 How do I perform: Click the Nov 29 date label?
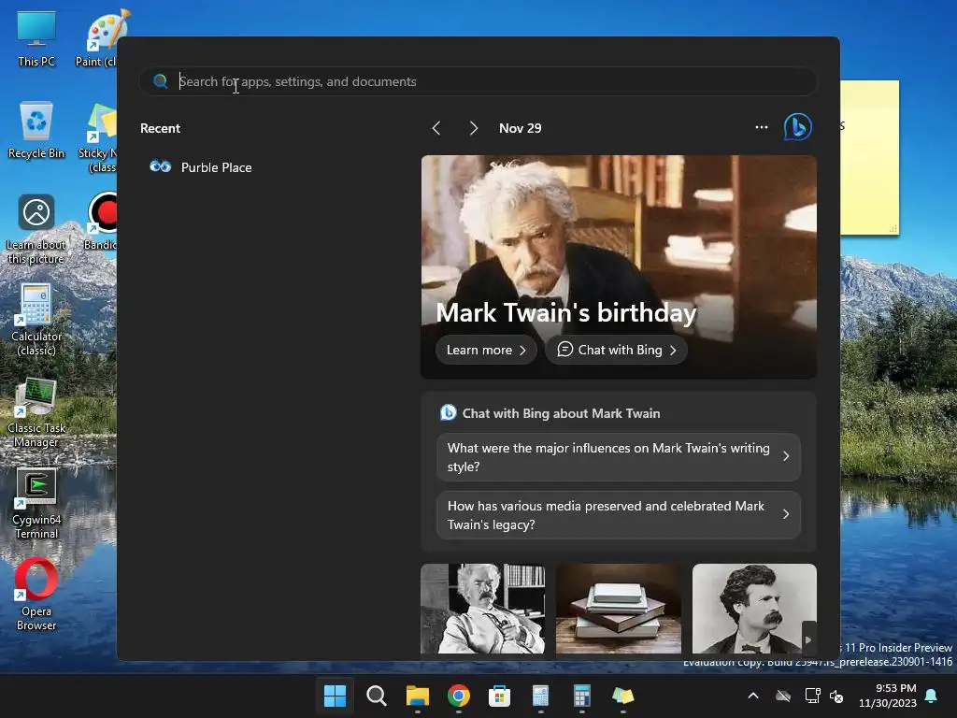coord(520,128)
